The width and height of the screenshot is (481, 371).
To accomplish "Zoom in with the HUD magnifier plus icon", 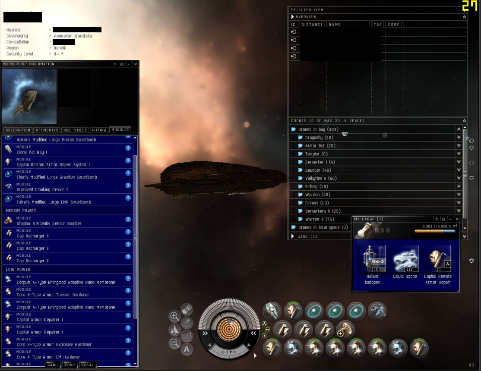I will coord(174,316).
